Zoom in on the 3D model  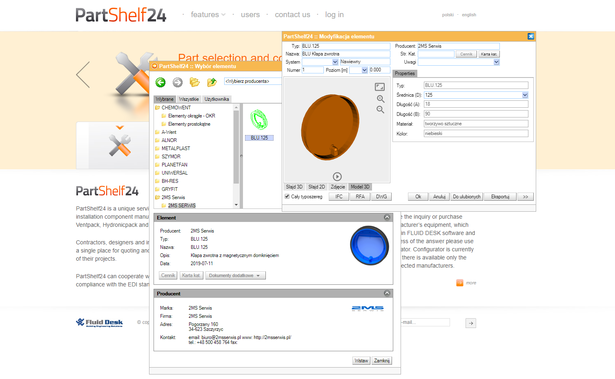tap(381, 99)
